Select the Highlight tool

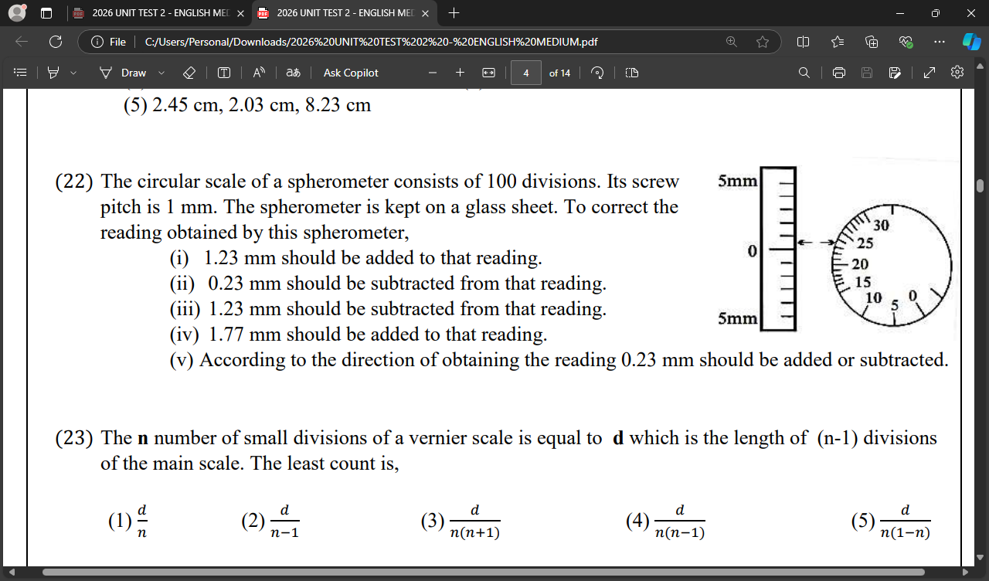tap(53, 73)
